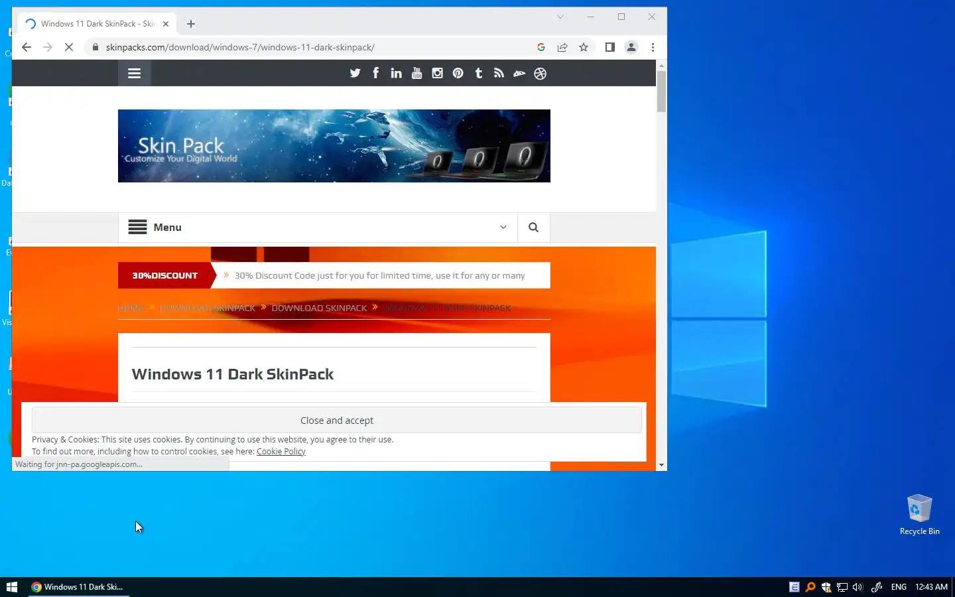Open Chrome's three-dot menu

coord(653,47)
